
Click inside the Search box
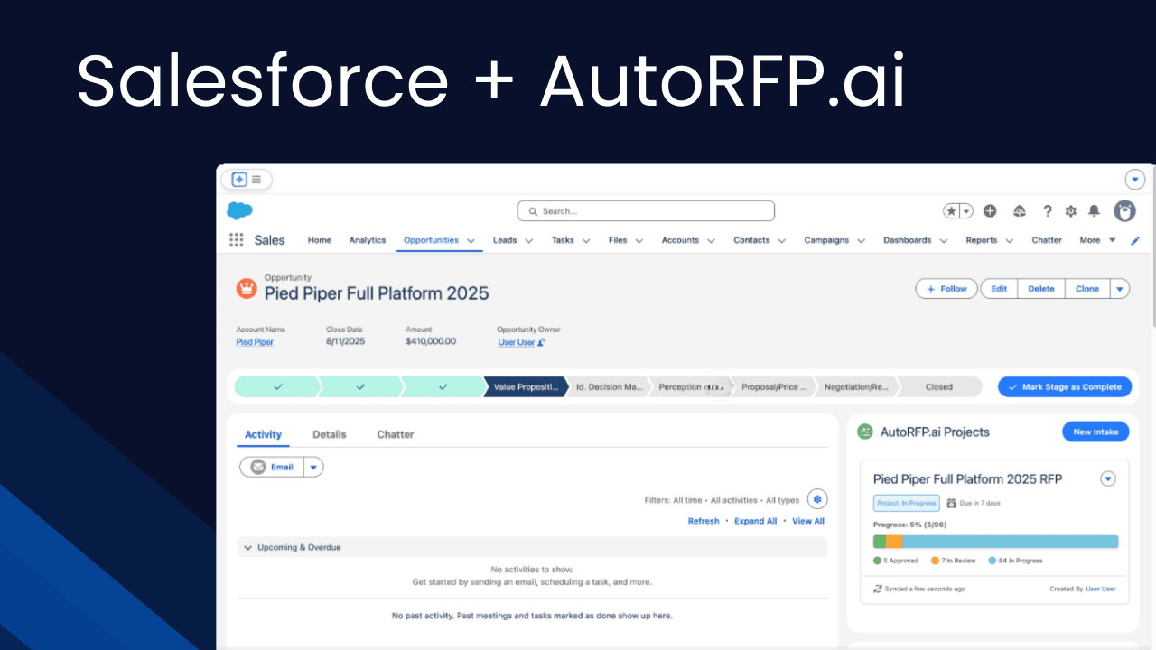[646, 211]
